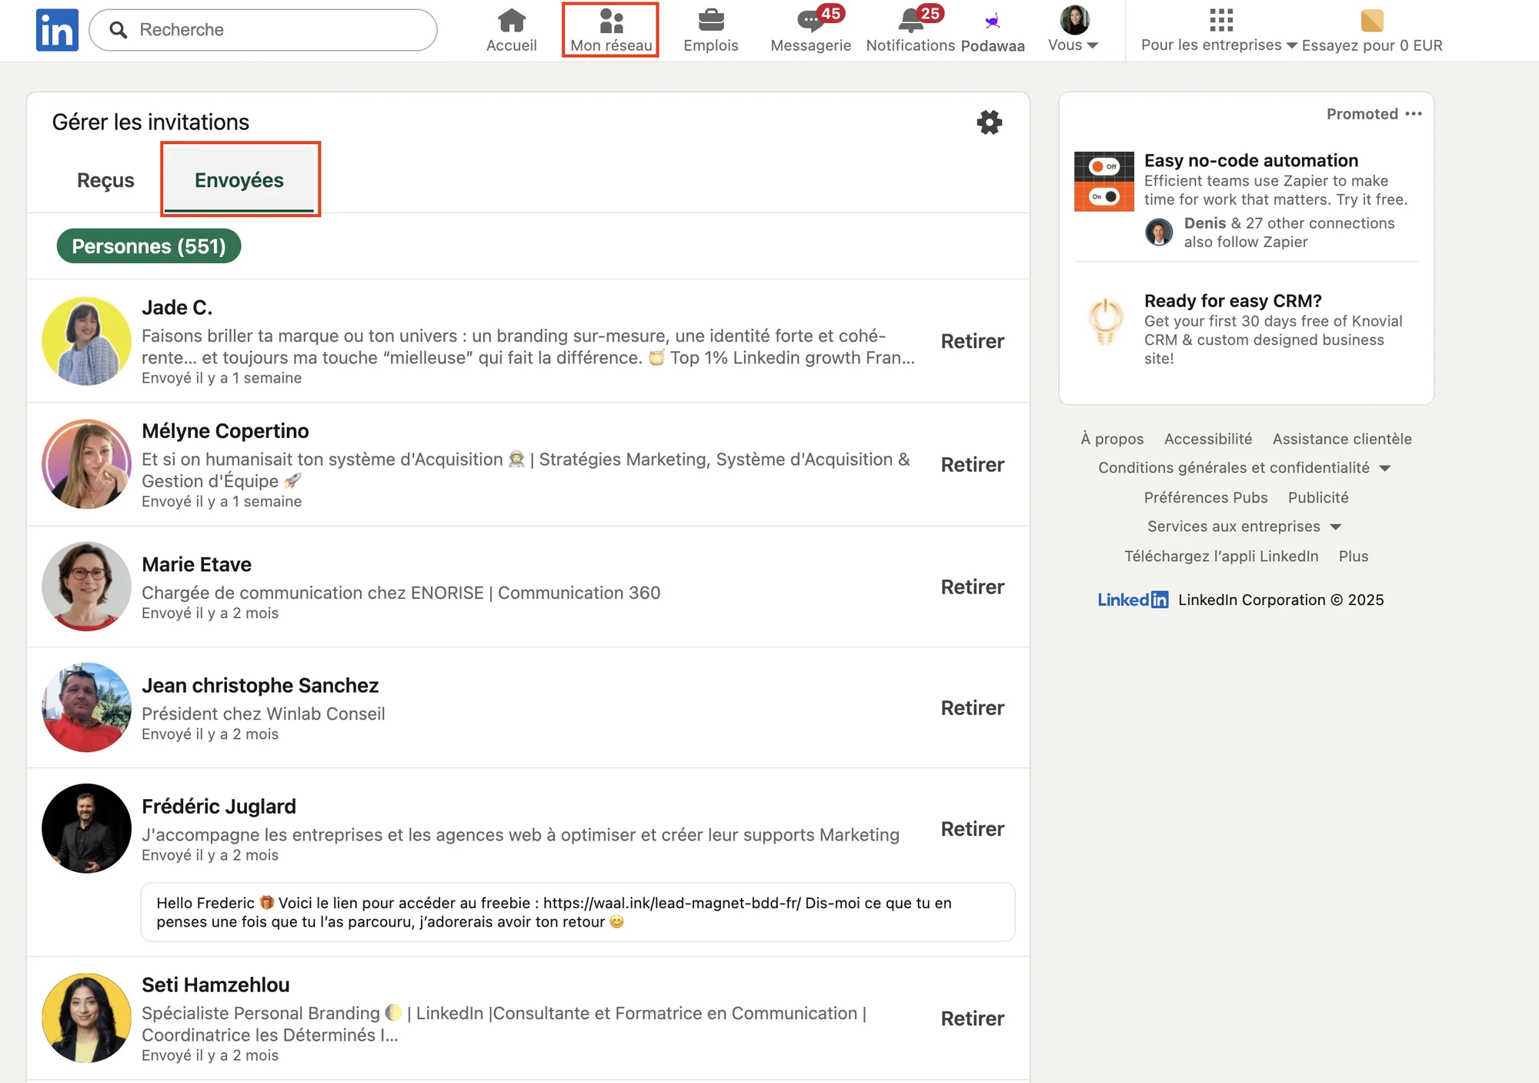Open Ready for easy CRM? ad

(x=1233, y=300)
